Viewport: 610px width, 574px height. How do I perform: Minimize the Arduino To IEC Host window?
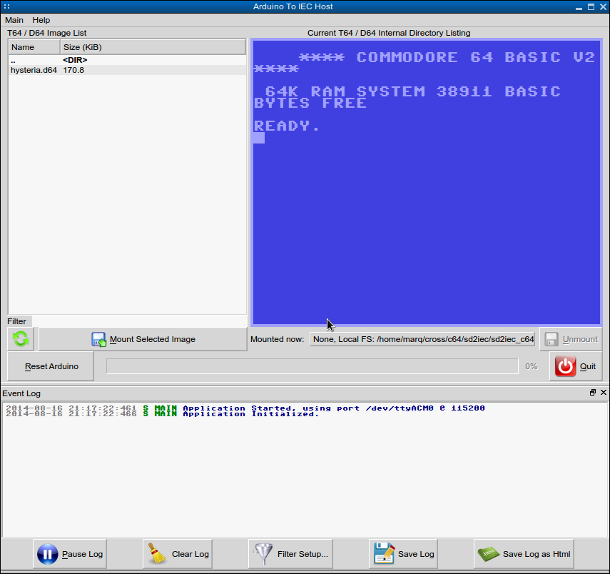coord(579,6)
